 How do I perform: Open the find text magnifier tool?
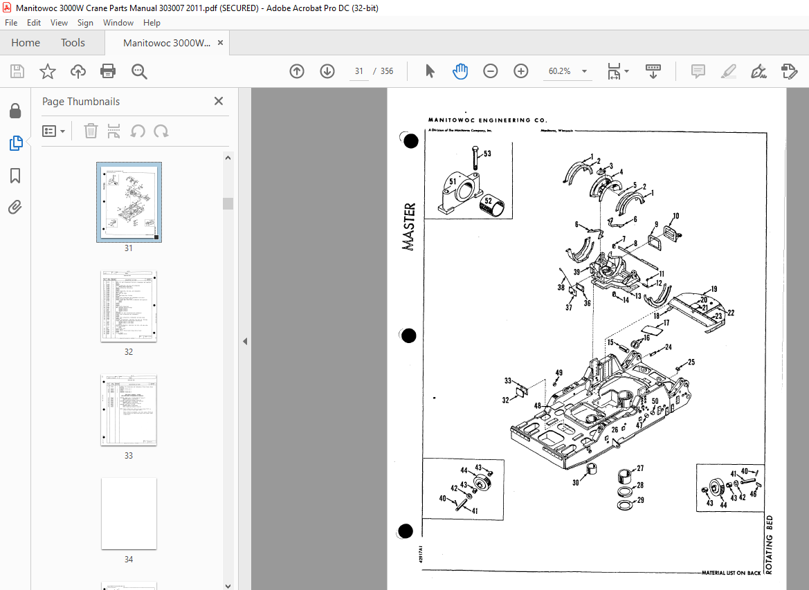point(139,71)
